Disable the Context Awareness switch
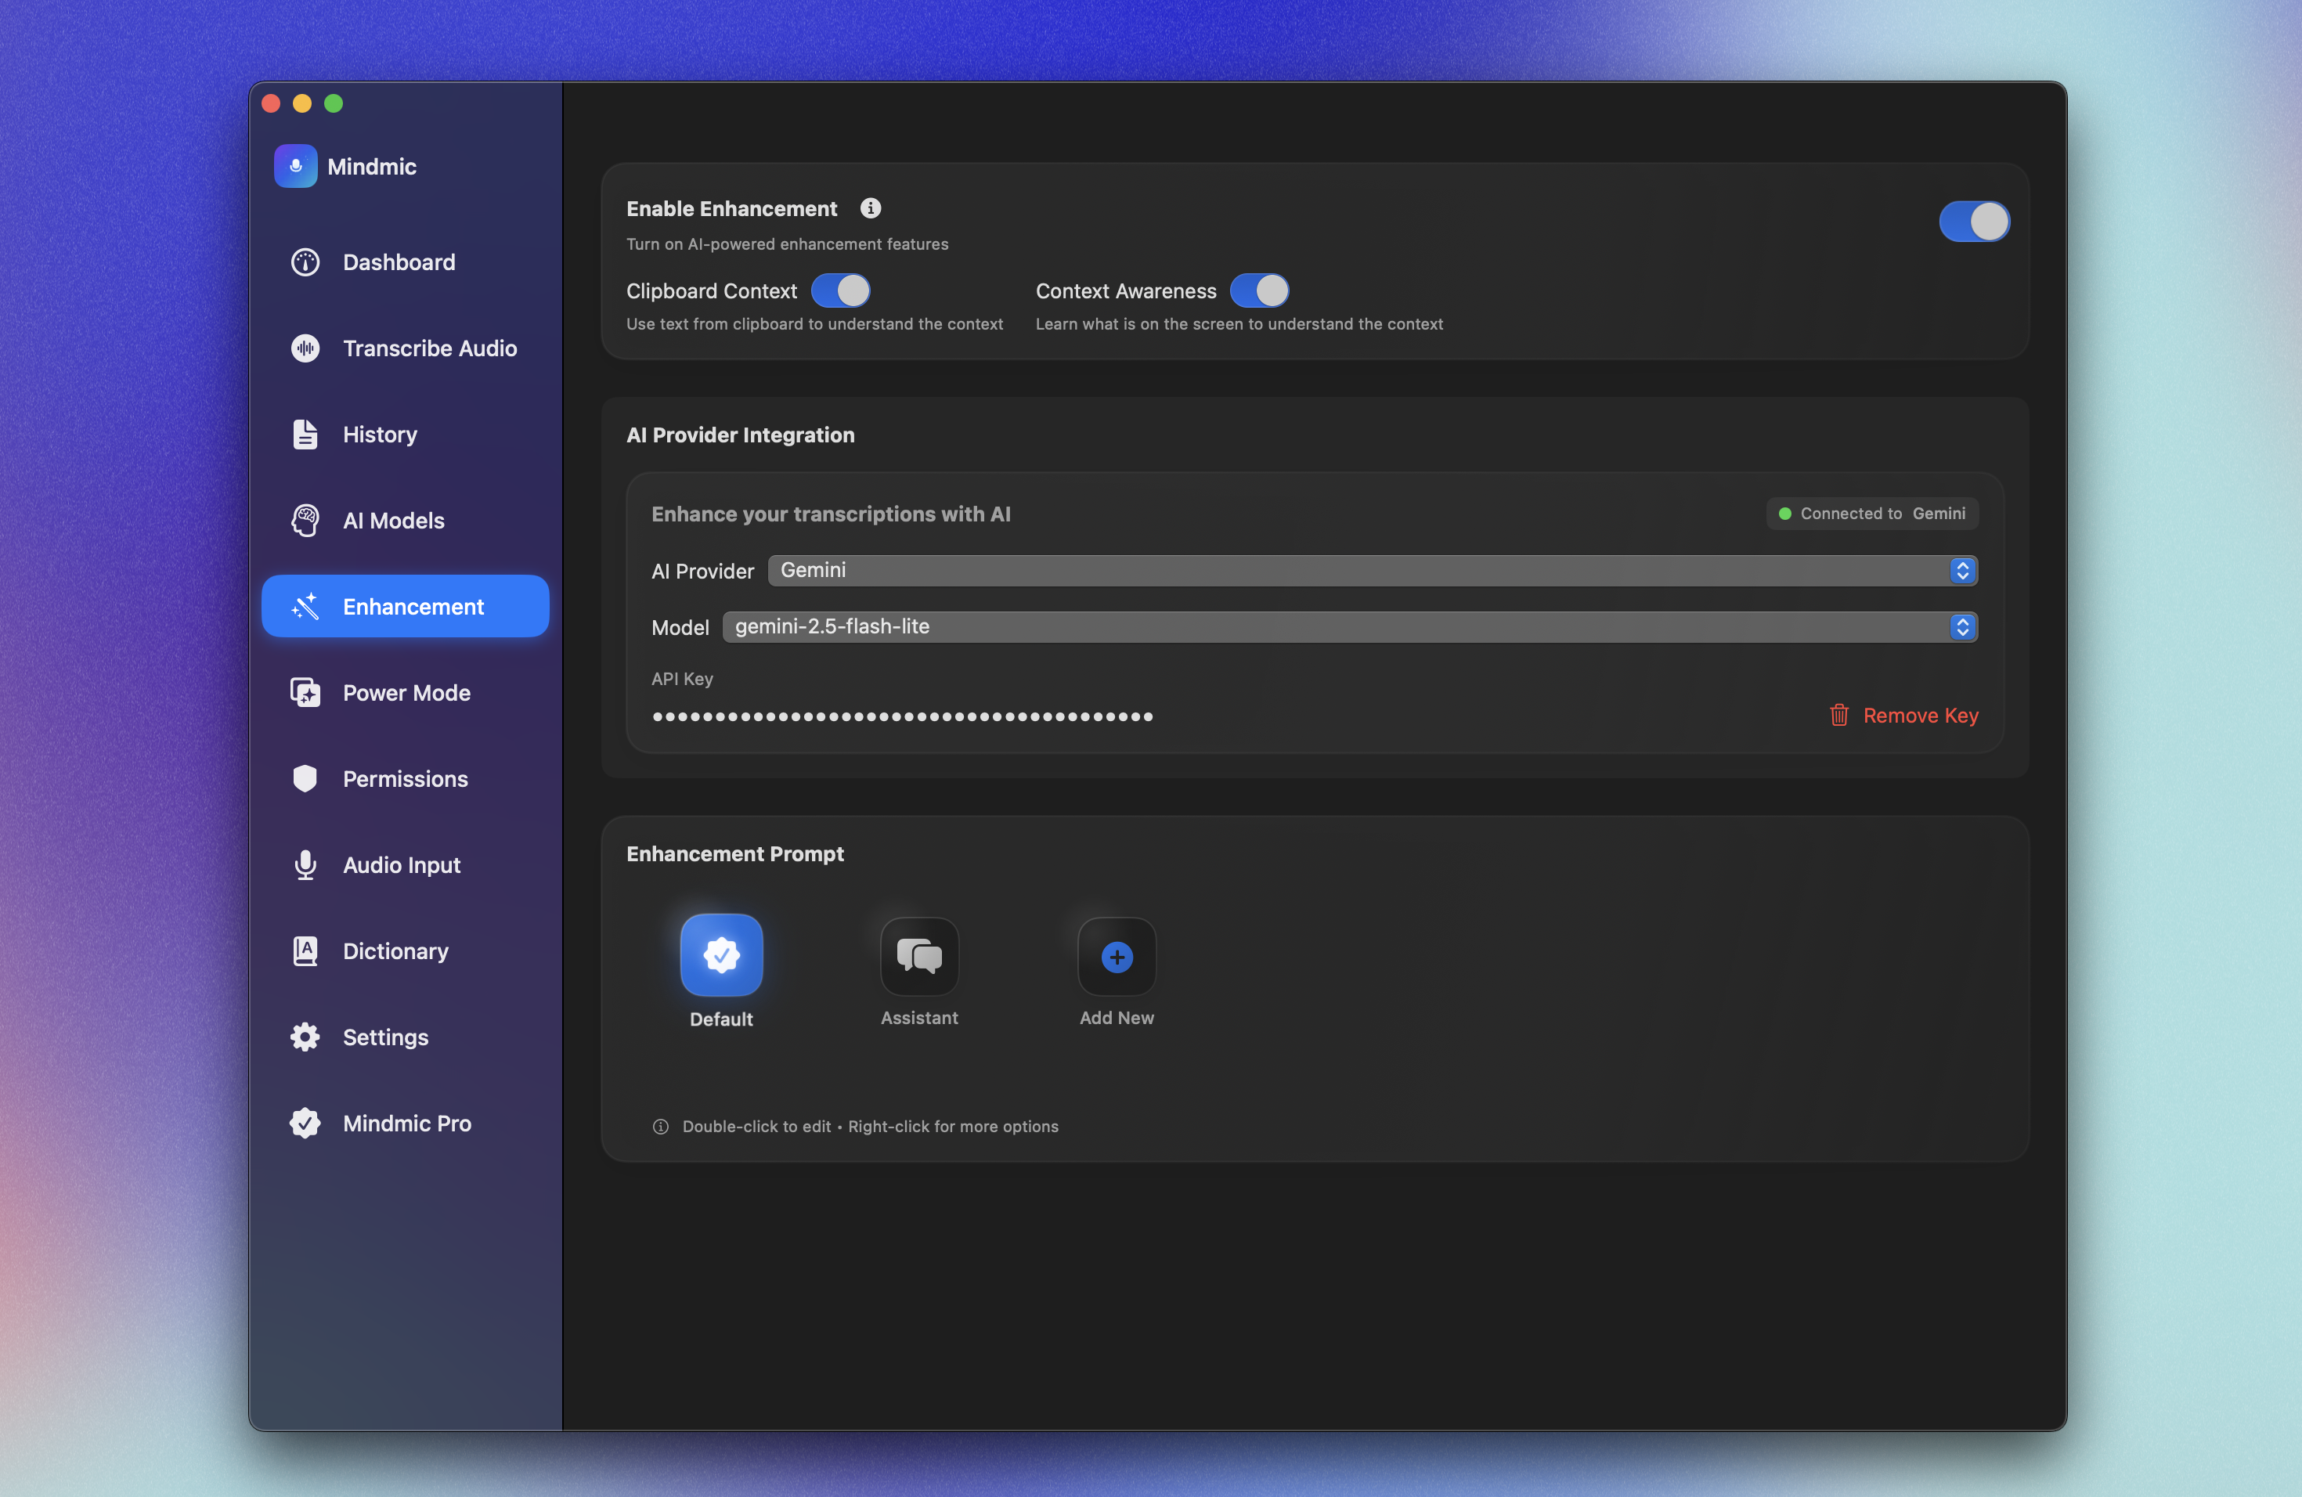 click(x=1258, y=290)
